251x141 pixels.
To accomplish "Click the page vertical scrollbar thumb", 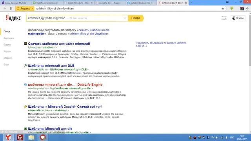I will [250, 40].
